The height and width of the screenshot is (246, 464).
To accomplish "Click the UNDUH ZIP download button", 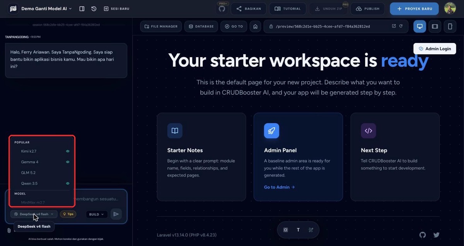I will [x=328, y=9].
